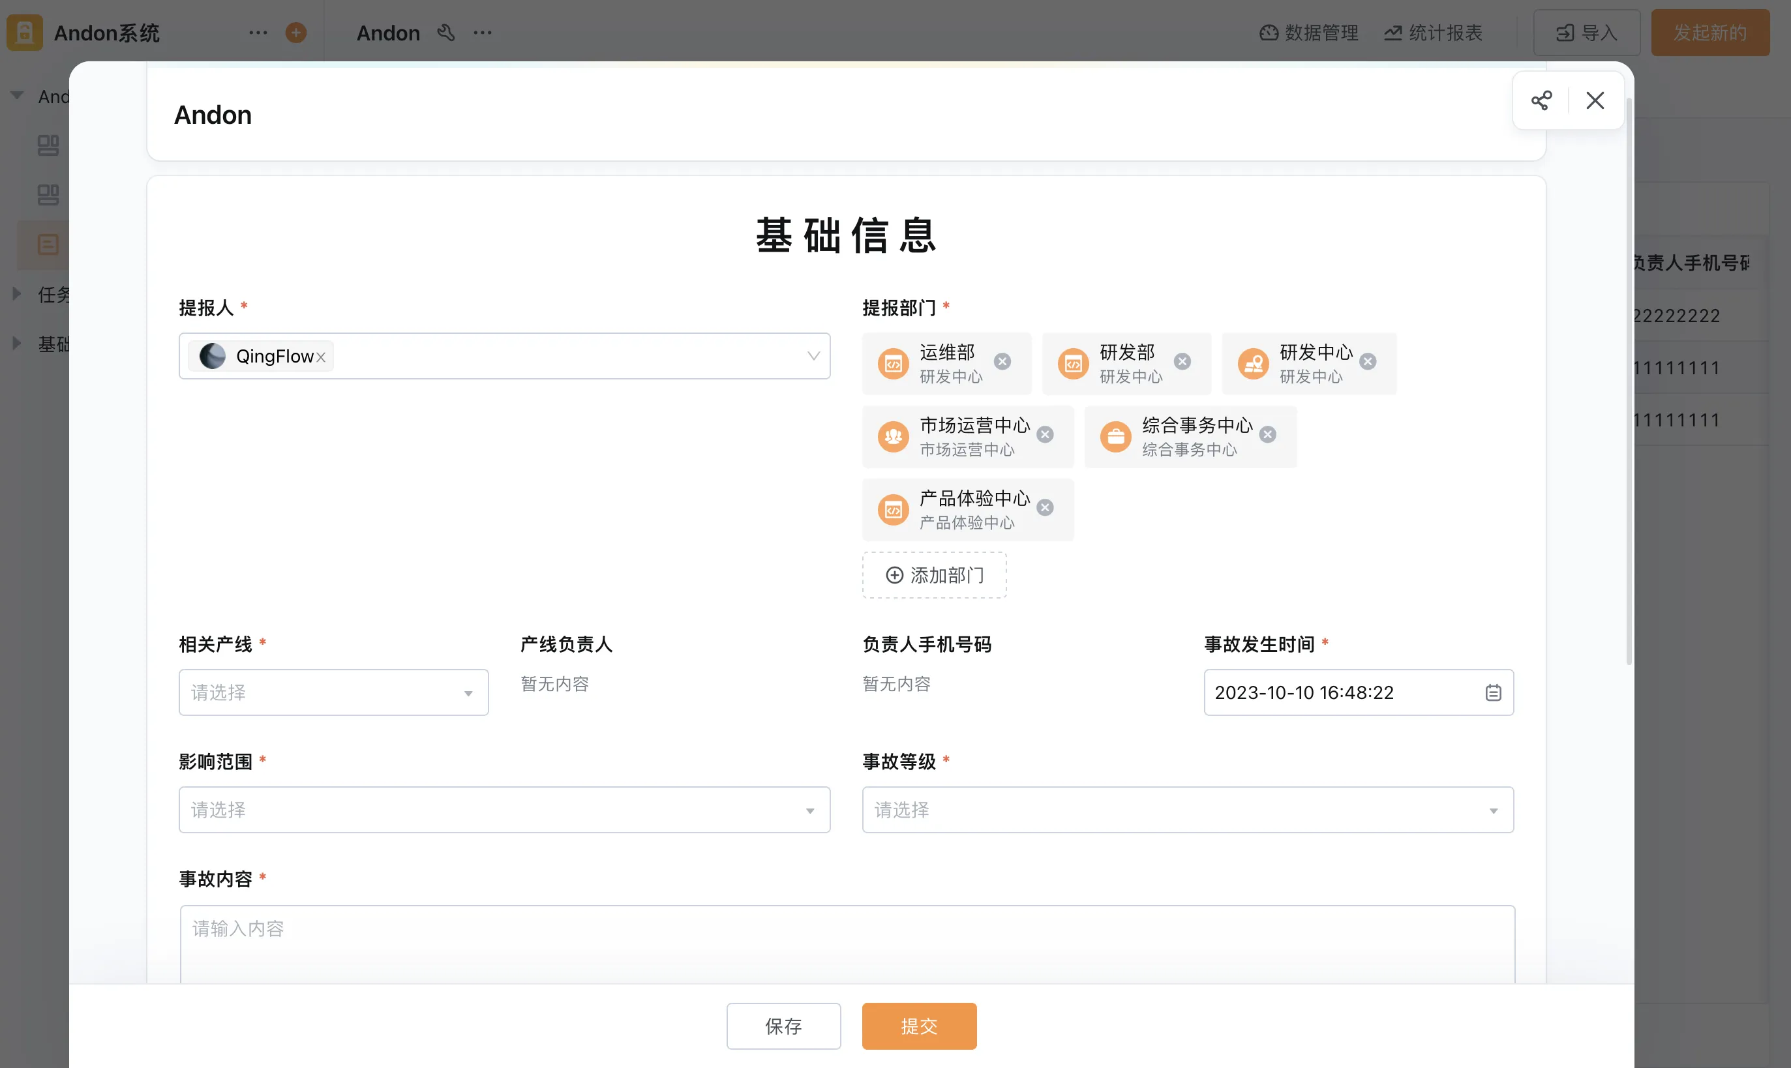Click the 事故发生时间 date-time field

click(1332, 692)
